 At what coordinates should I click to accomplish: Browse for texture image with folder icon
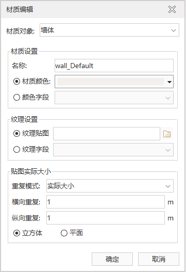pos(167,134)
